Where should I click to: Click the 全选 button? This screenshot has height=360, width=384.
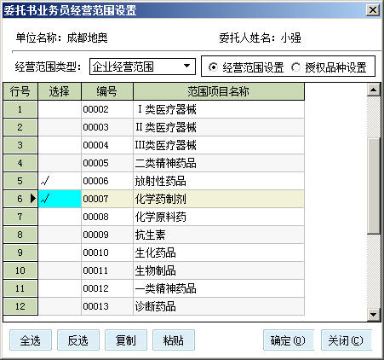pos(31,340)
